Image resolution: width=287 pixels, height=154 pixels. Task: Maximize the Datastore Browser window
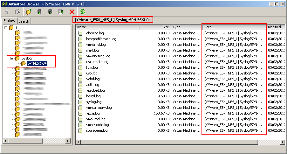click(x=277, y=4)
